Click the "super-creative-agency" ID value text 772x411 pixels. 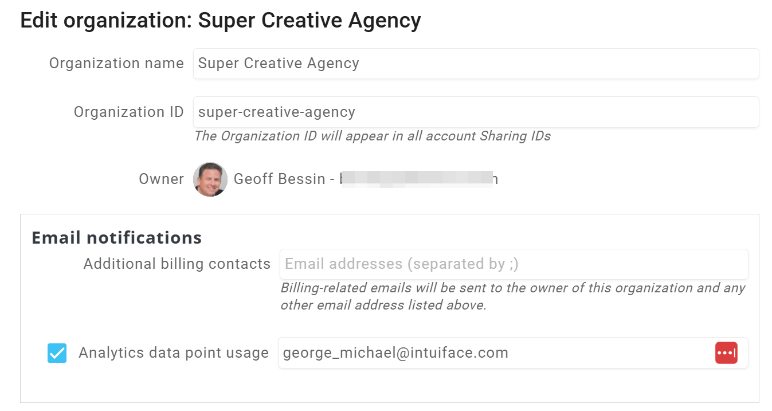pyautogui.click(x=276, y=112)
